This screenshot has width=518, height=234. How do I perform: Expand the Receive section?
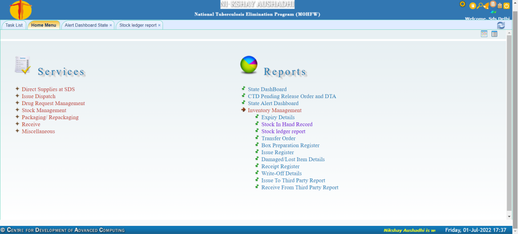[31, 124]
